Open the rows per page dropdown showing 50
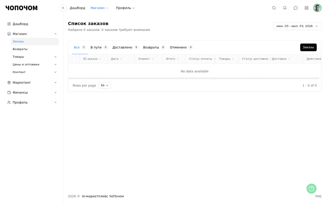Image resolution: width=326 pixels, height=203 pixels. [x=105, y=86]
